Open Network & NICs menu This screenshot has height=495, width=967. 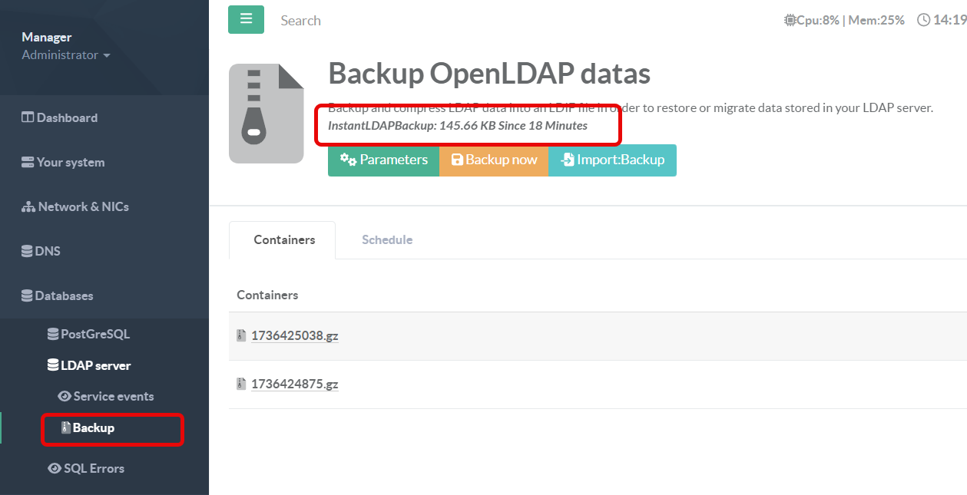tap(75, 206)
